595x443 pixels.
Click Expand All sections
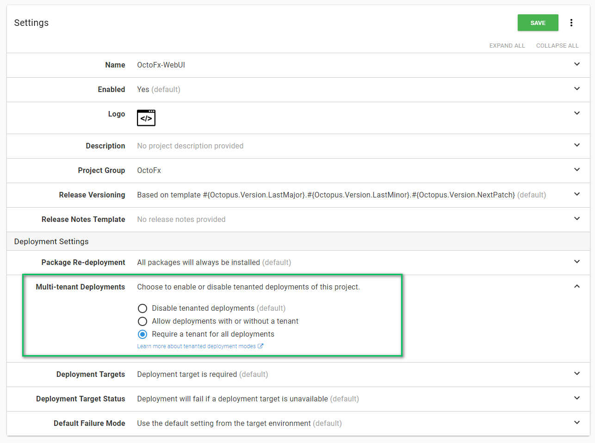507,46
